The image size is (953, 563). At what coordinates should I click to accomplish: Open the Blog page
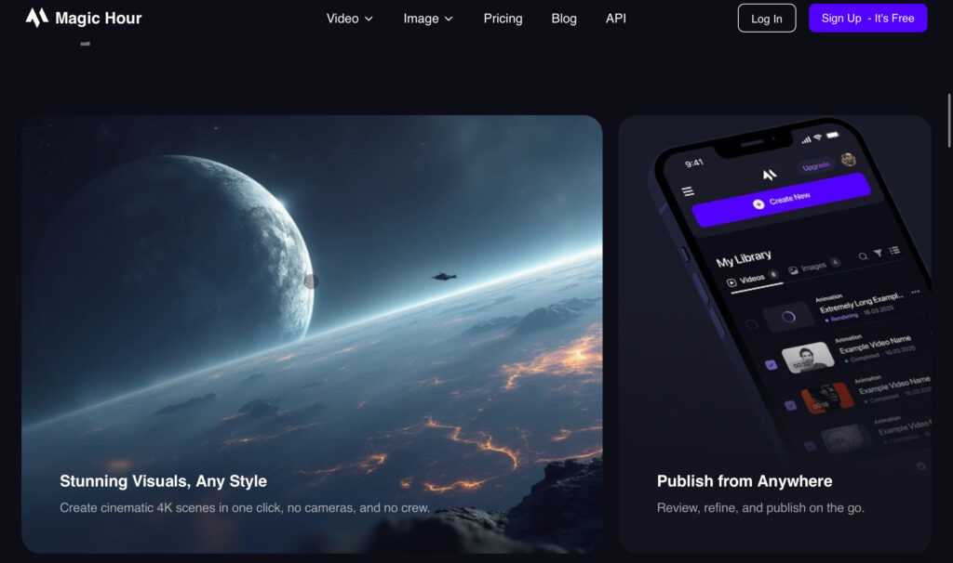pos(564,19)
